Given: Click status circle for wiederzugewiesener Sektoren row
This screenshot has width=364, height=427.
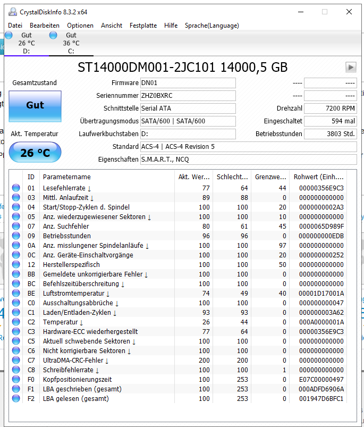Looking at the screenshot, I should tap(16, 216).
